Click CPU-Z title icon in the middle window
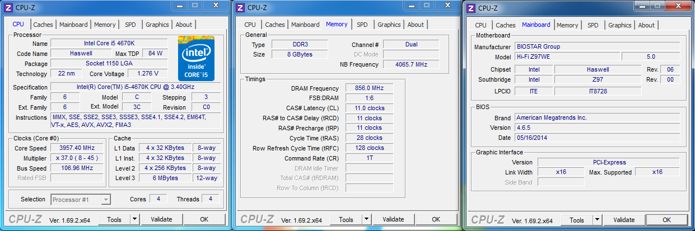The width and height of the screenshot is (695, 231). (x=240, y=8)
